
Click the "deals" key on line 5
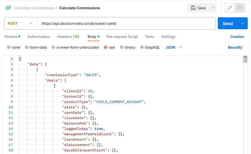tap(52, 80)
